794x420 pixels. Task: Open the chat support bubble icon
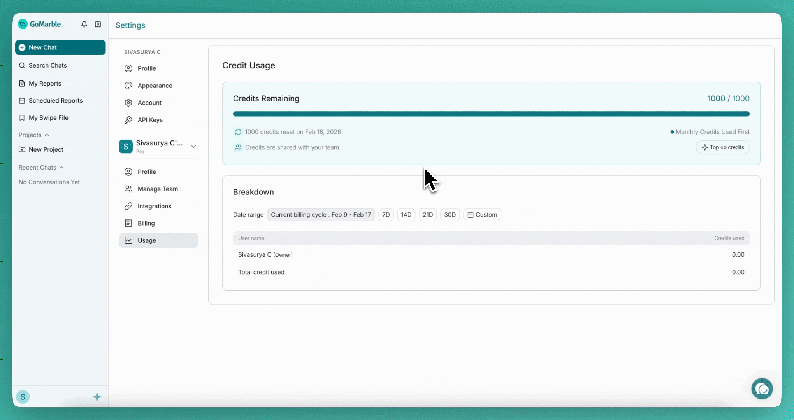point(762,388)
